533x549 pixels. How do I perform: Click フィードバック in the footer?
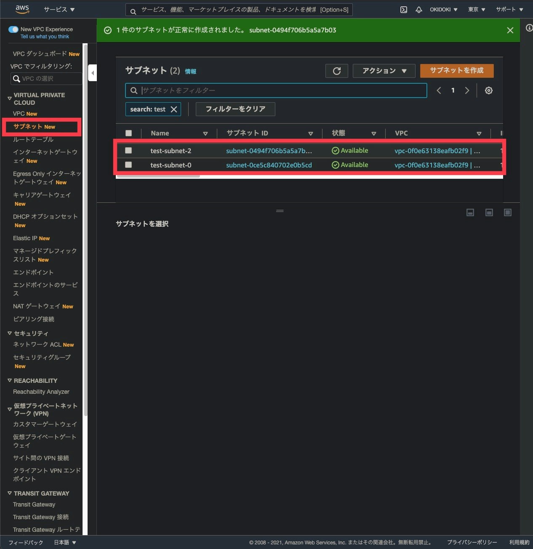[26, 542]
